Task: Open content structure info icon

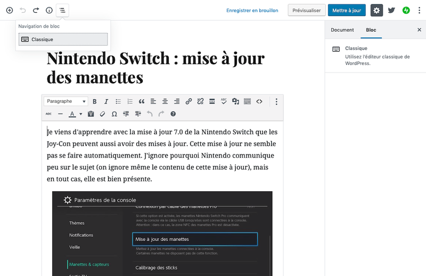Action: [x=49, y=10]
